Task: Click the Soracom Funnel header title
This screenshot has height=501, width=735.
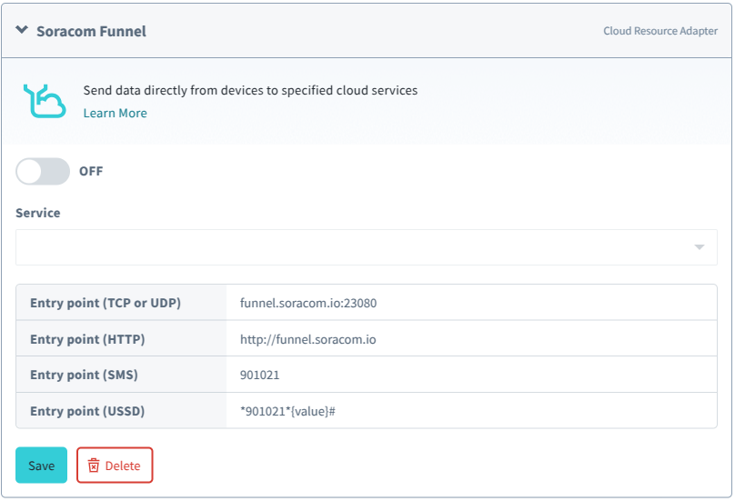Action: pos(91,31)
